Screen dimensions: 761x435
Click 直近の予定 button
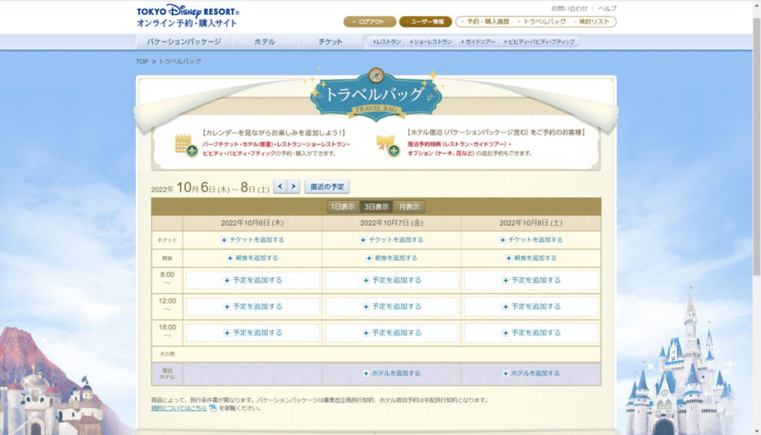point(327,187)
